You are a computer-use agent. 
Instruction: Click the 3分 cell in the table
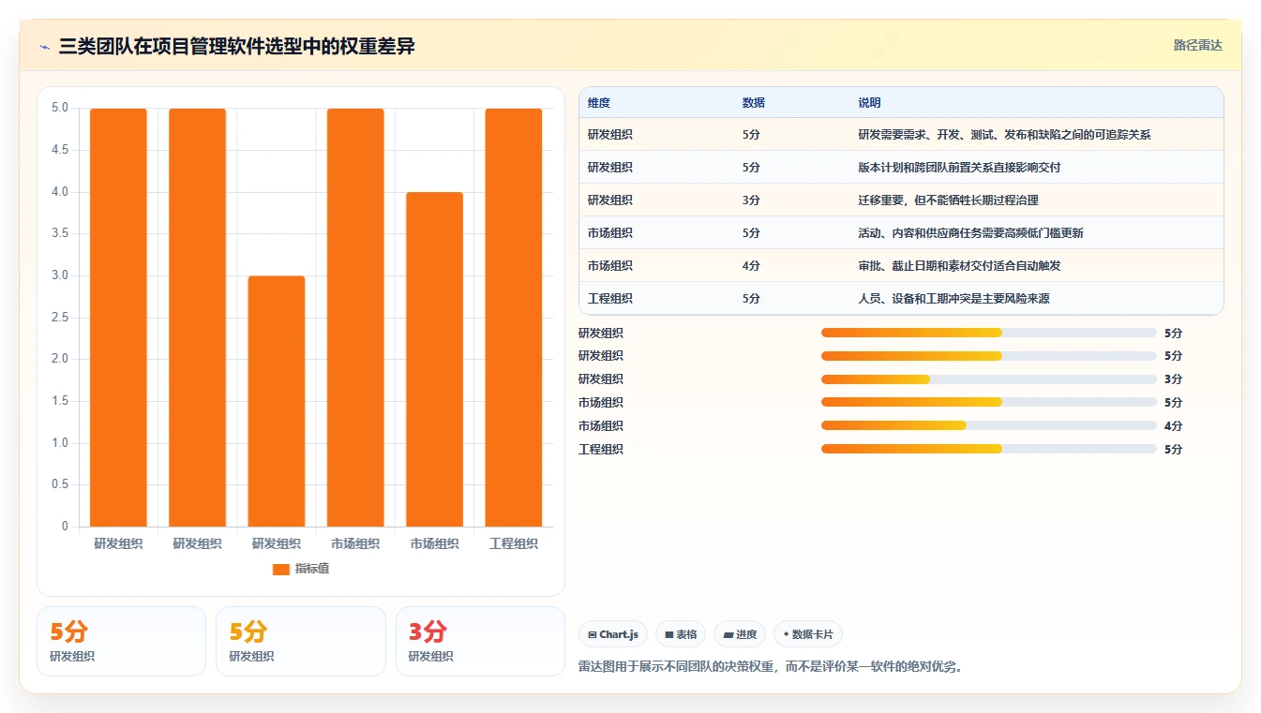tap(751, 201)
